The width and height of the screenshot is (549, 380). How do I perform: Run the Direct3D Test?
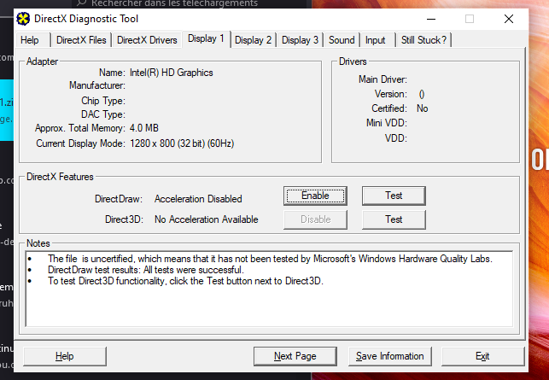coord(394,219)
